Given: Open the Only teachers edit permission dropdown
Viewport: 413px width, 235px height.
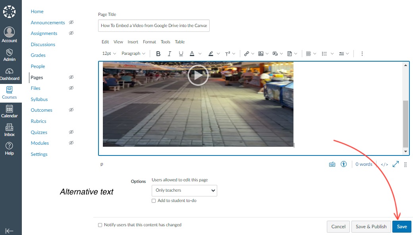Looking at the screenshot, I should [x=184, y=190].
